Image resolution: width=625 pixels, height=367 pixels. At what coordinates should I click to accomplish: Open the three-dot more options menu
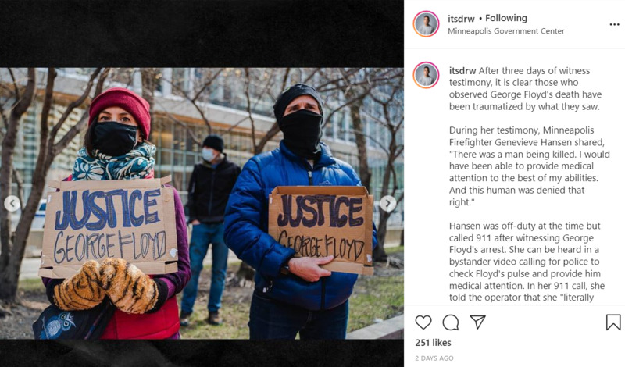pos(614,25)
